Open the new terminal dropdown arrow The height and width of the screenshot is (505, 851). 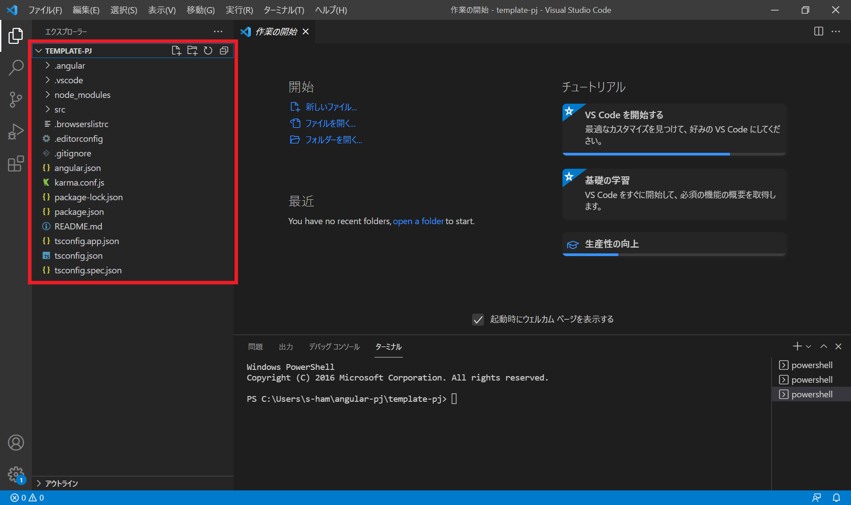coord(808,346)
